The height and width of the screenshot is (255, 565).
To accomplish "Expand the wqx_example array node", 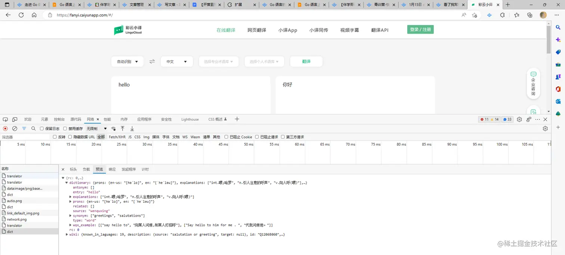I will (70, 225).
